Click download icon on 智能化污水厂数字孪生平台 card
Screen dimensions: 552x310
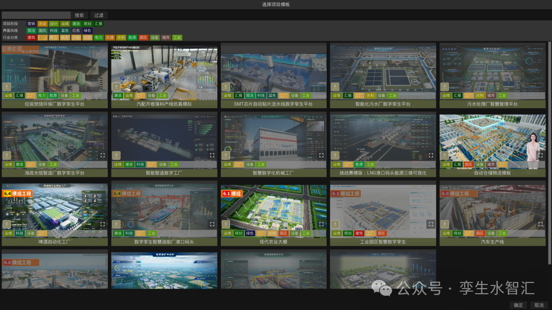coord(335,86)
